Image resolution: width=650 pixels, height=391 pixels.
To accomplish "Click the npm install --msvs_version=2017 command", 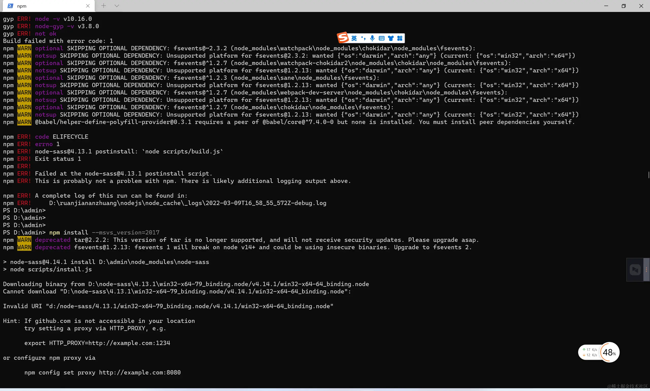I will (104, 232).
